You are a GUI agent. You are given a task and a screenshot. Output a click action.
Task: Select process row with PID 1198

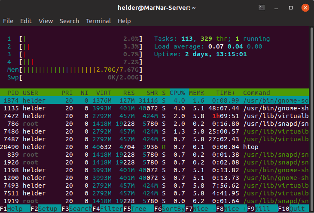(x=154, y=170)
